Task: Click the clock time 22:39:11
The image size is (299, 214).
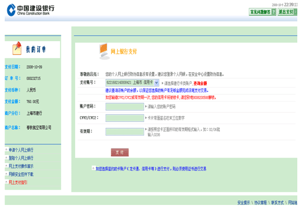Action: tap(291, 5)
